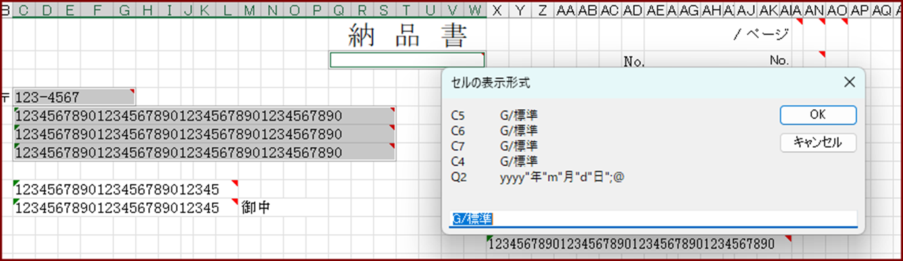
Task: Select the AD column header
Action: click(632, 10)
